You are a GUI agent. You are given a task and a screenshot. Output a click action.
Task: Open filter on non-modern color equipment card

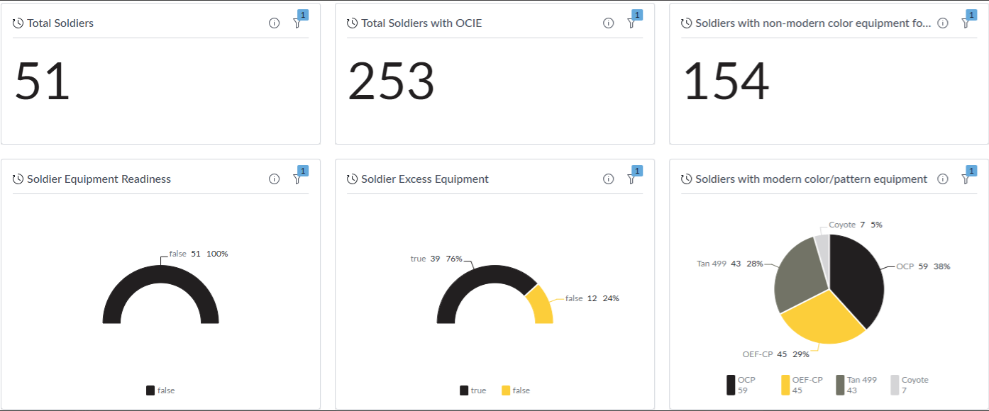coord(965,23)
